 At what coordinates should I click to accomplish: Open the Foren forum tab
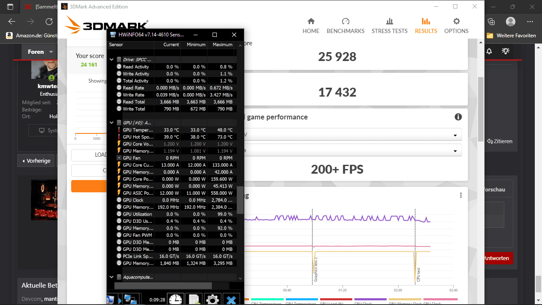36,52
